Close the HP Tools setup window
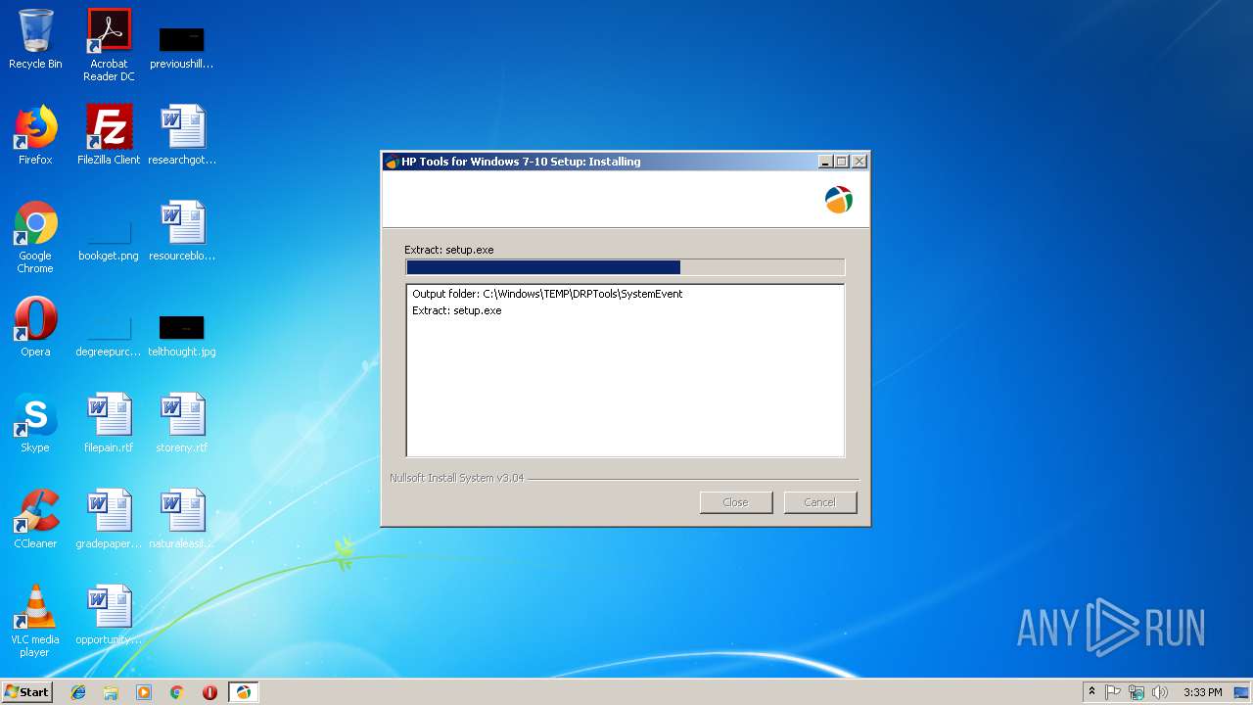1253x705 pixels. click(x=859, y=162)
